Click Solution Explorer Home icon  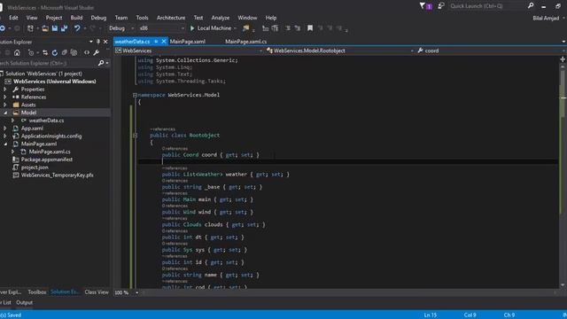click(x=17, y=53)
